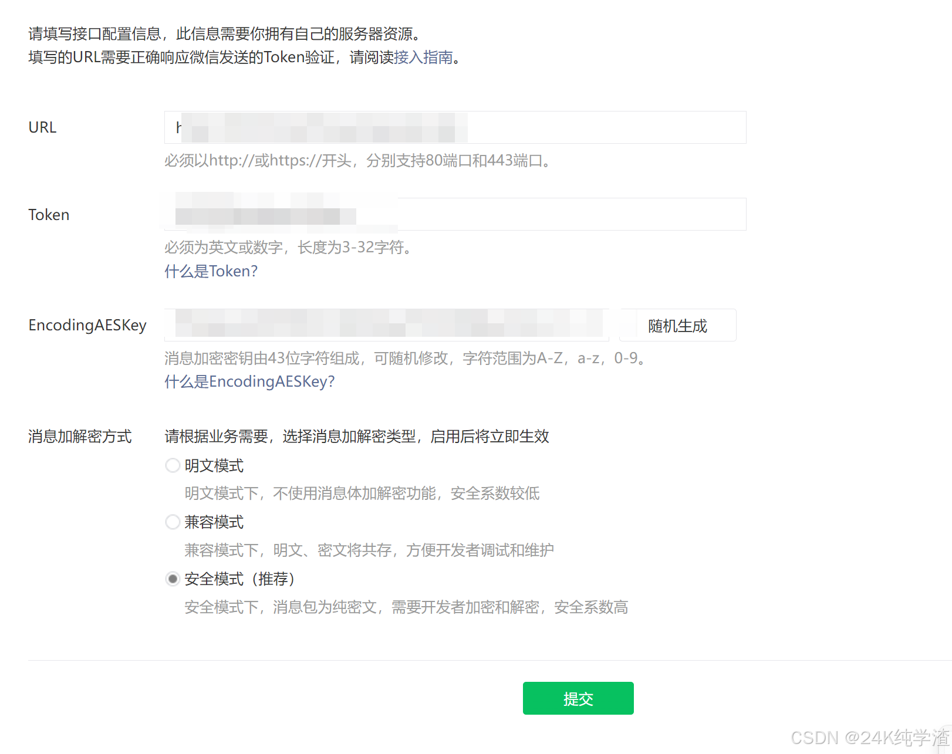Click the EncodingAESKey field label
952x754 pixels.
pos(87,325)
